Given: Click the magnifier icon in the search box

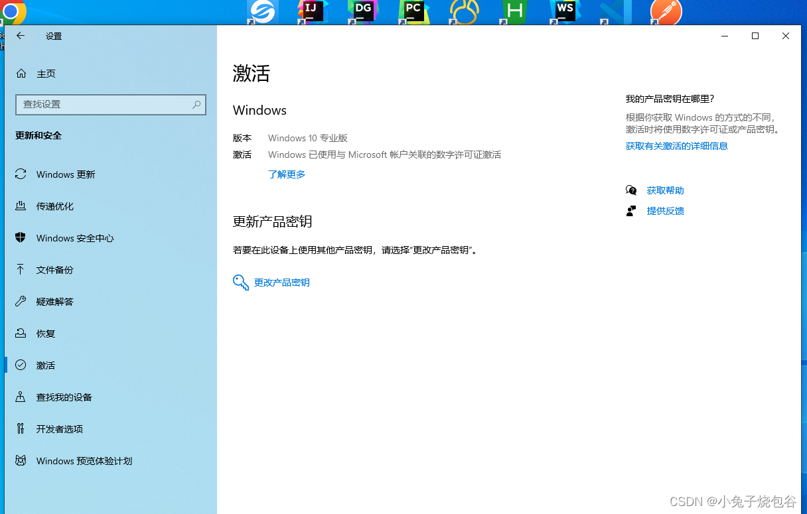Looking at the screenshot, I should [x=196, y=104].
